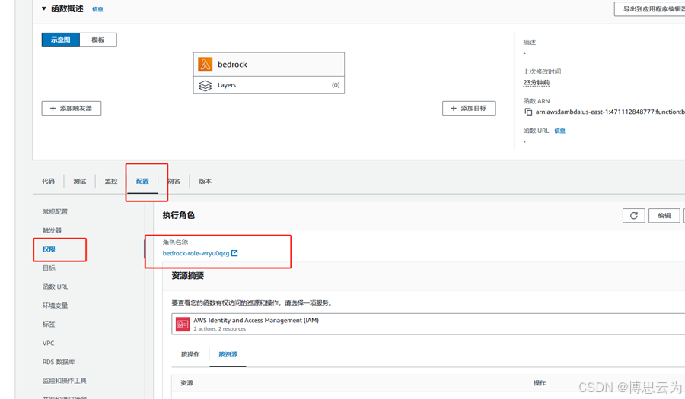Click the refresh icon button for 执行角色

pos(633,215)
